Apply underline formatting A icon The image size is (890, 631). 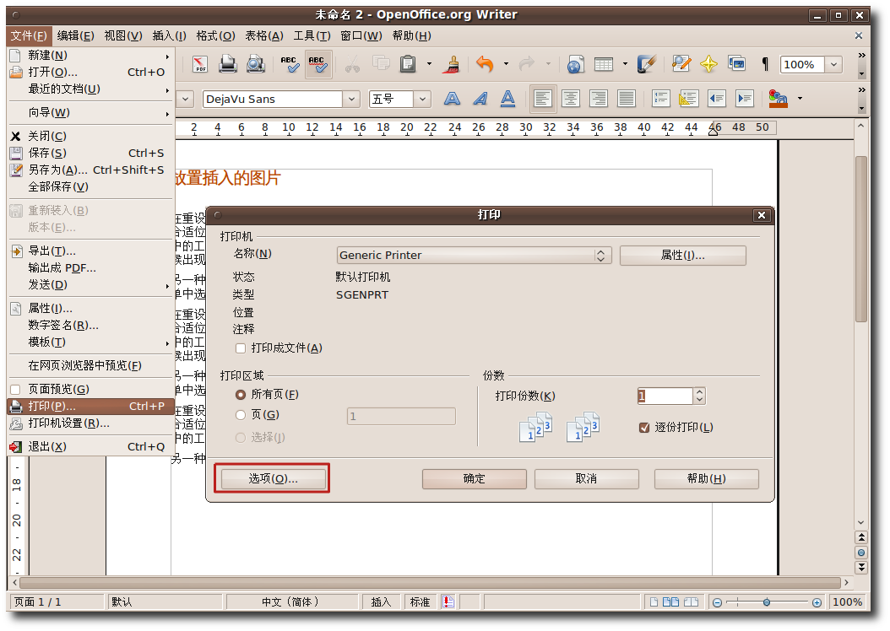pyautogui.click(x=508, y=99)
